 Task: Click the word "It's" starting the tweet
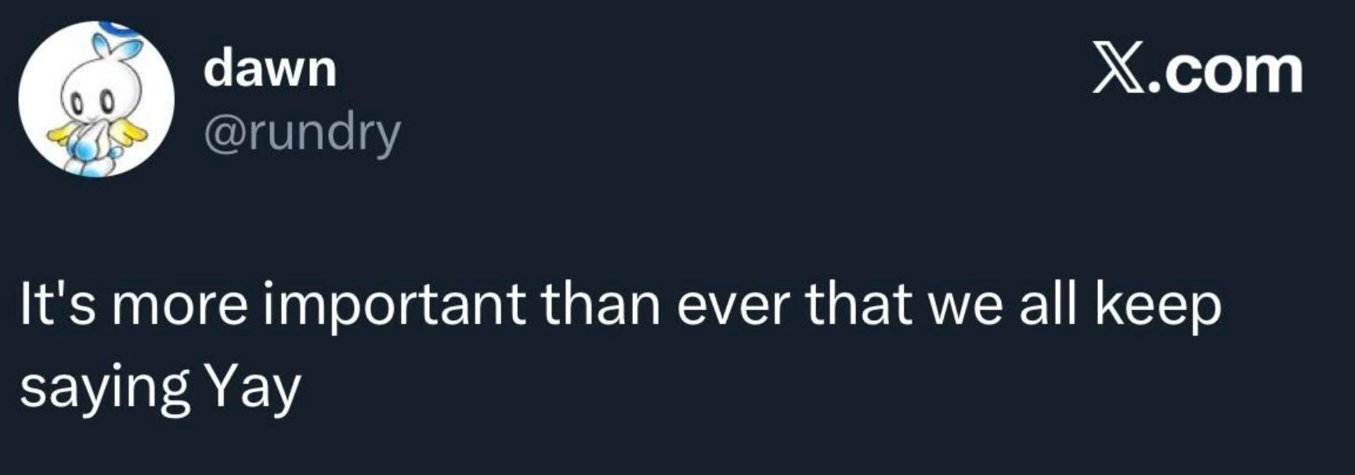pos(58,304)
